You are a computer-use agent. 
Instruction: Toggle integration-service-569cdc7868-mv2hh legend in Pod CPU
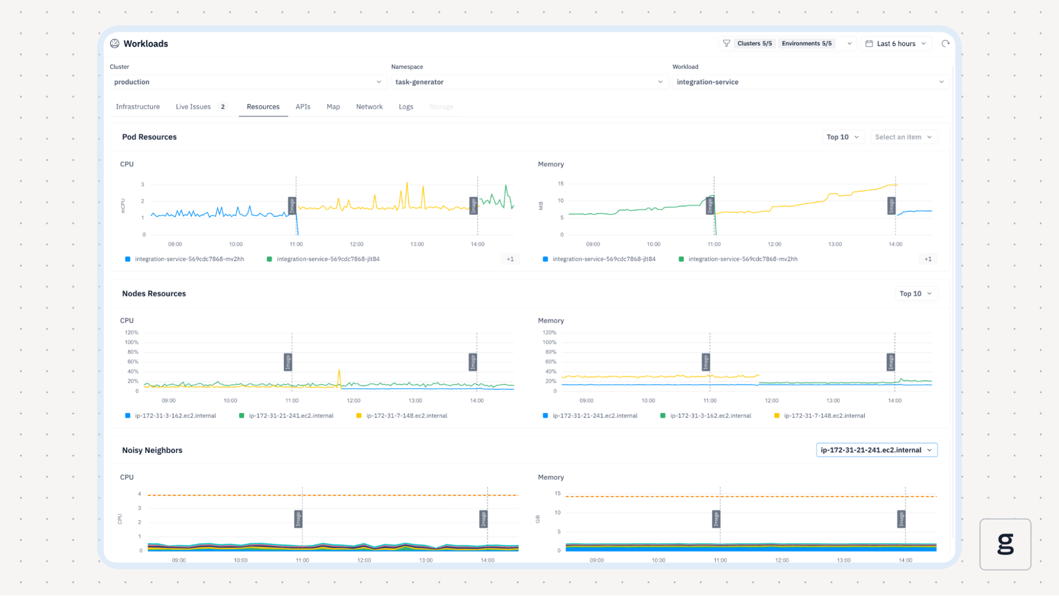click(189, 259)
